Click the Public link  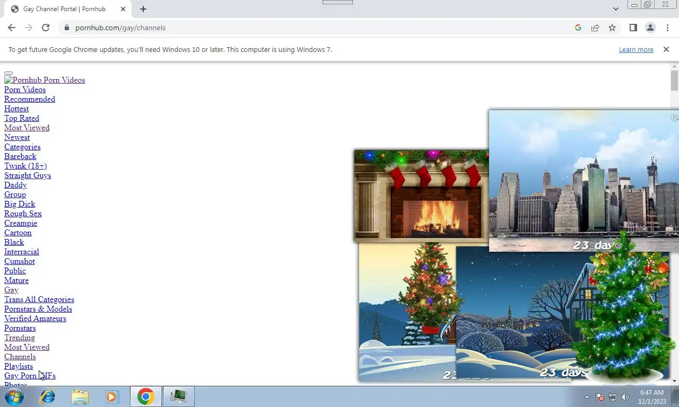15,271
